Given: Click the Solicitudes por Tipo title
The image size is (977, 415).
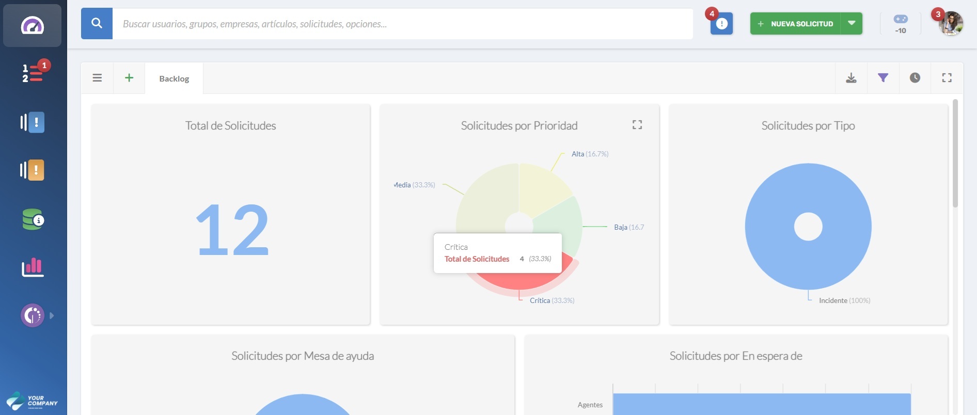Looking at the screenshot, I should click(x=808, y=125).
